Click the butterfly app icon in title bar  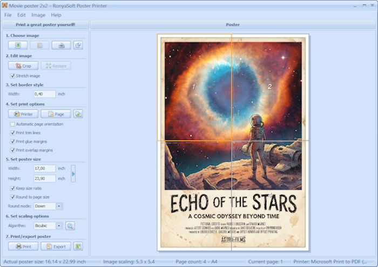tap(4, 5)
